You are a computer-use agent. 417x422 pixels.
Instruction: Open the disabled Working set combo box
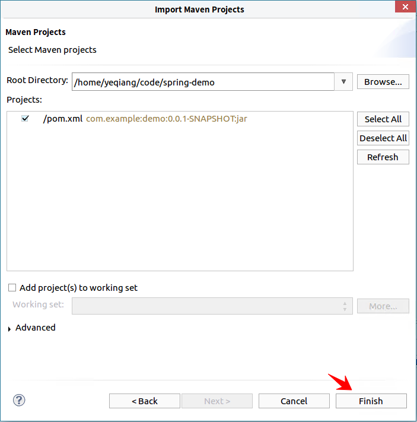[212, 306]
